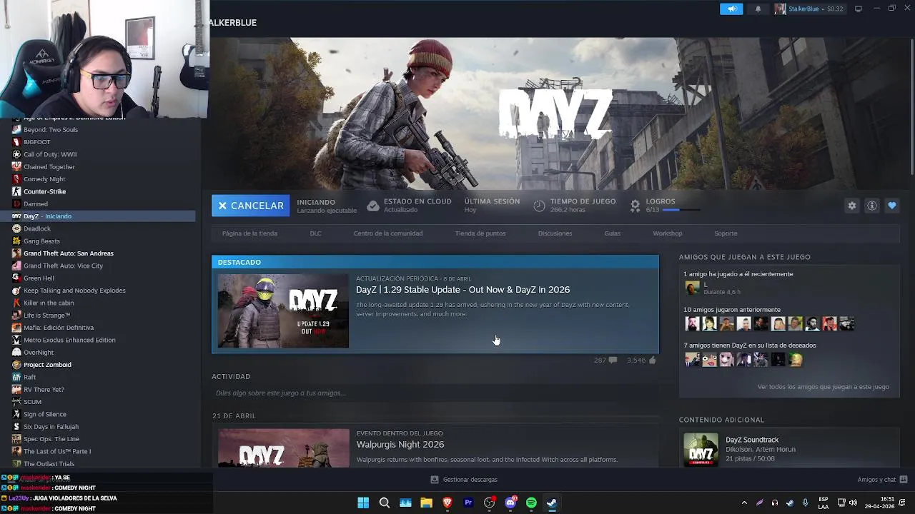
Task: Select Green Hell in the library
Action: click(39, 278)
